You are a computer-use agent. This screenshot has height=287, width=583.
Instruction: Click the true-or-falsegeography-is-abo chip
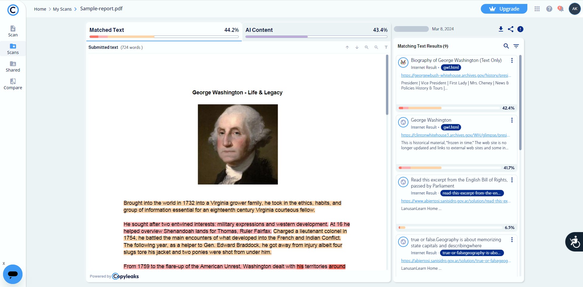pos(472,253)
